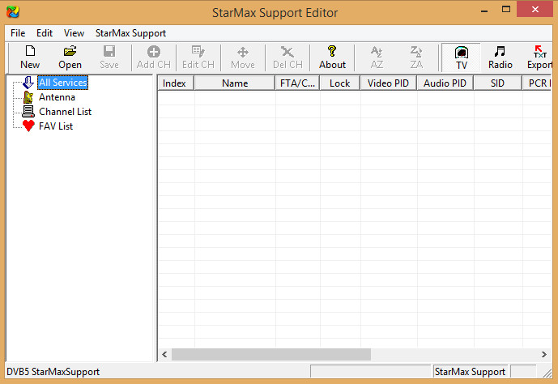
Task: Toggle the TV channel view button
Action: [x=461, y=58]
